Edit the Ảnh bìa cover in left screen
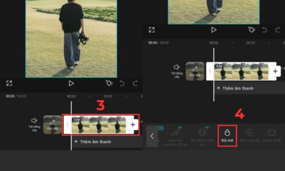This screenshot has width=285, height=171. [x=52, y=124]
